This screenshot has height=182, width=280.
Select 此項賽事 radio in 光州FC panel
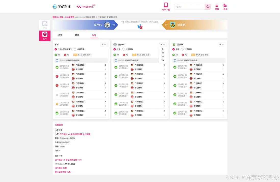coord(123,49)
